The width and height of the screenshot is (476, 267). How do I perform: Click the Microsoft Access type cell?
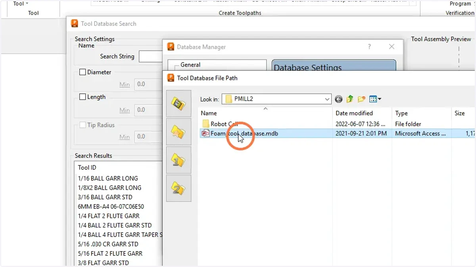tap(420, 134)
